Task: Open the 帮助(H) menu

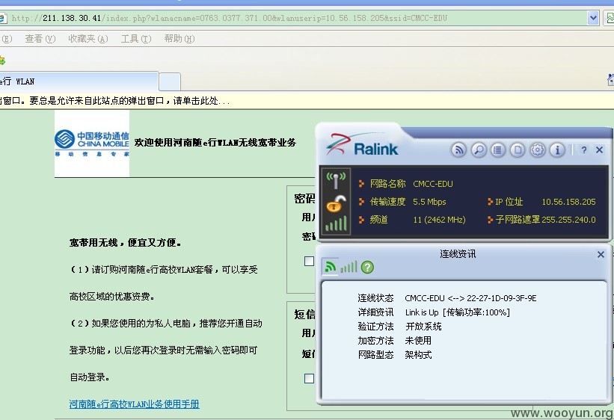Action: 179,39
